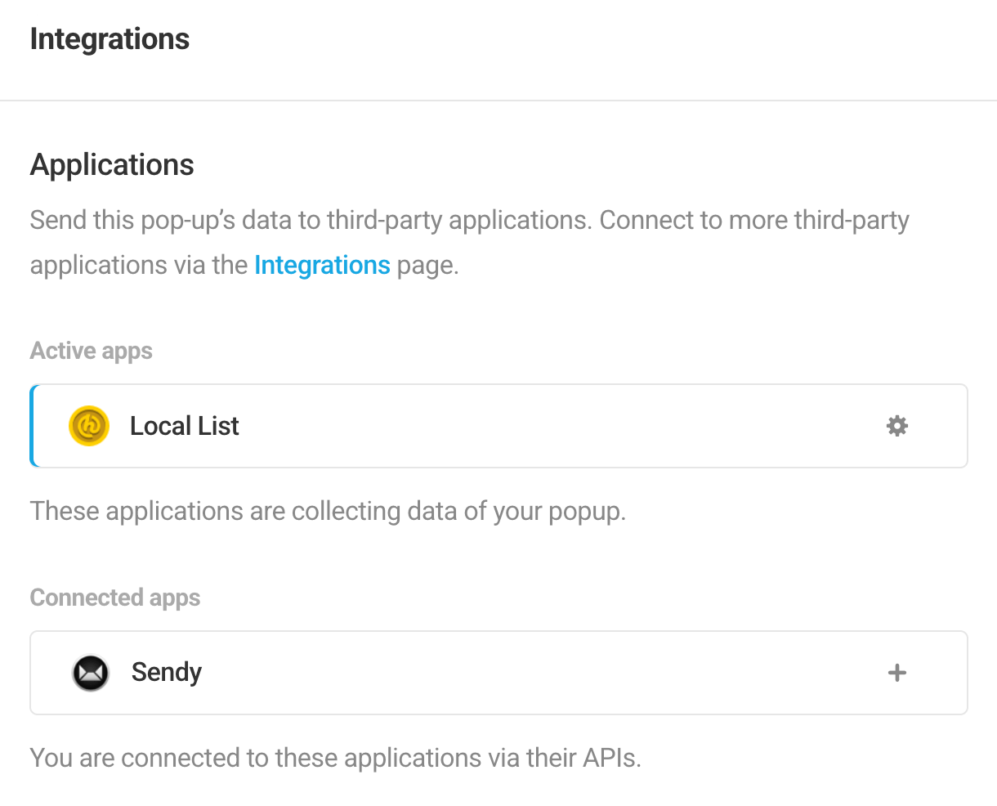Click the 'Applications' section heading
Image resolution: width=997 pixels, height=806 pixels.
(112, 164)
